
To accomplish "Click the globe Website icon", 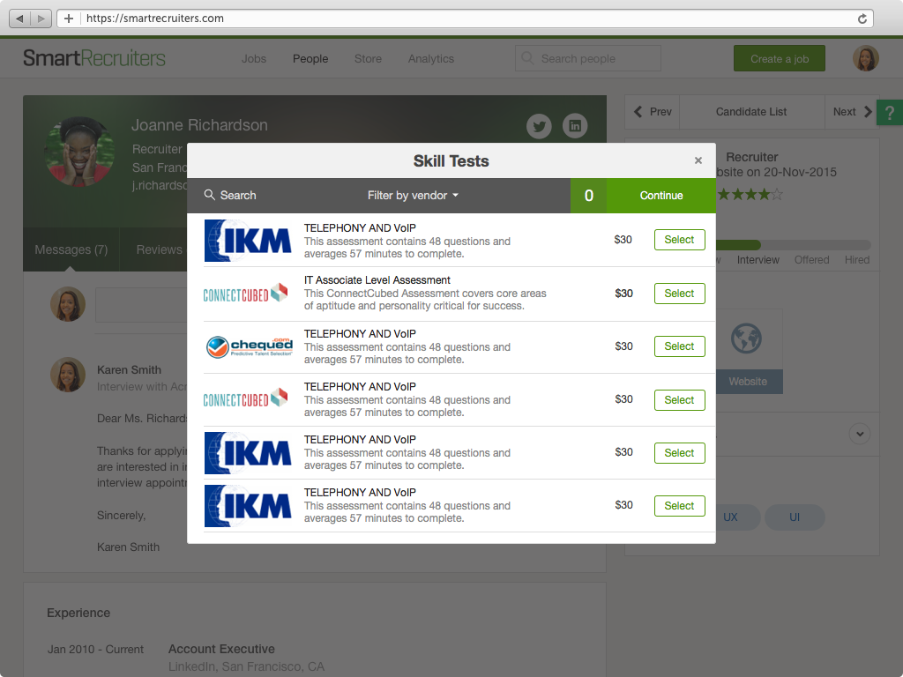I will pos(746,338).
